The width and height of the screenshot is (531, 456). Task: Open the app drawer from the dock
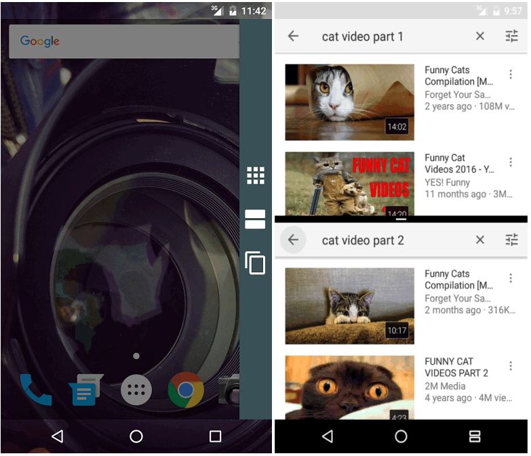(136, 390)
